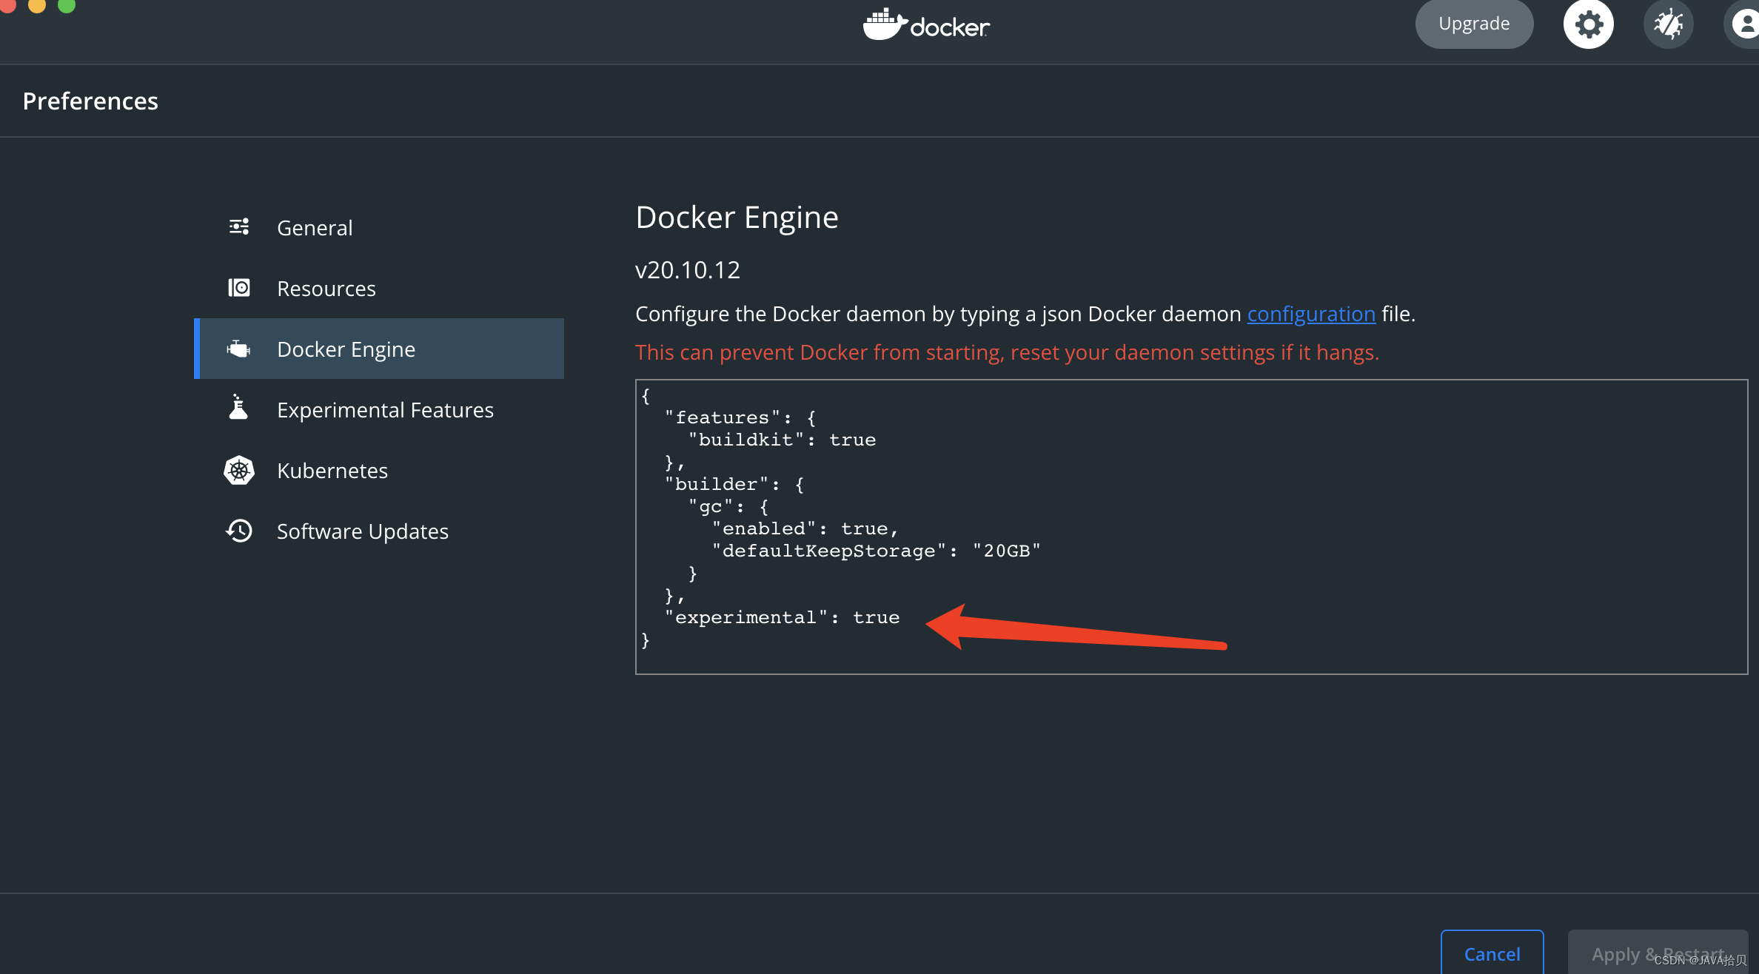Click the Upgrade button top right
Viewport: 1759px width, 974px height.
1475,21
